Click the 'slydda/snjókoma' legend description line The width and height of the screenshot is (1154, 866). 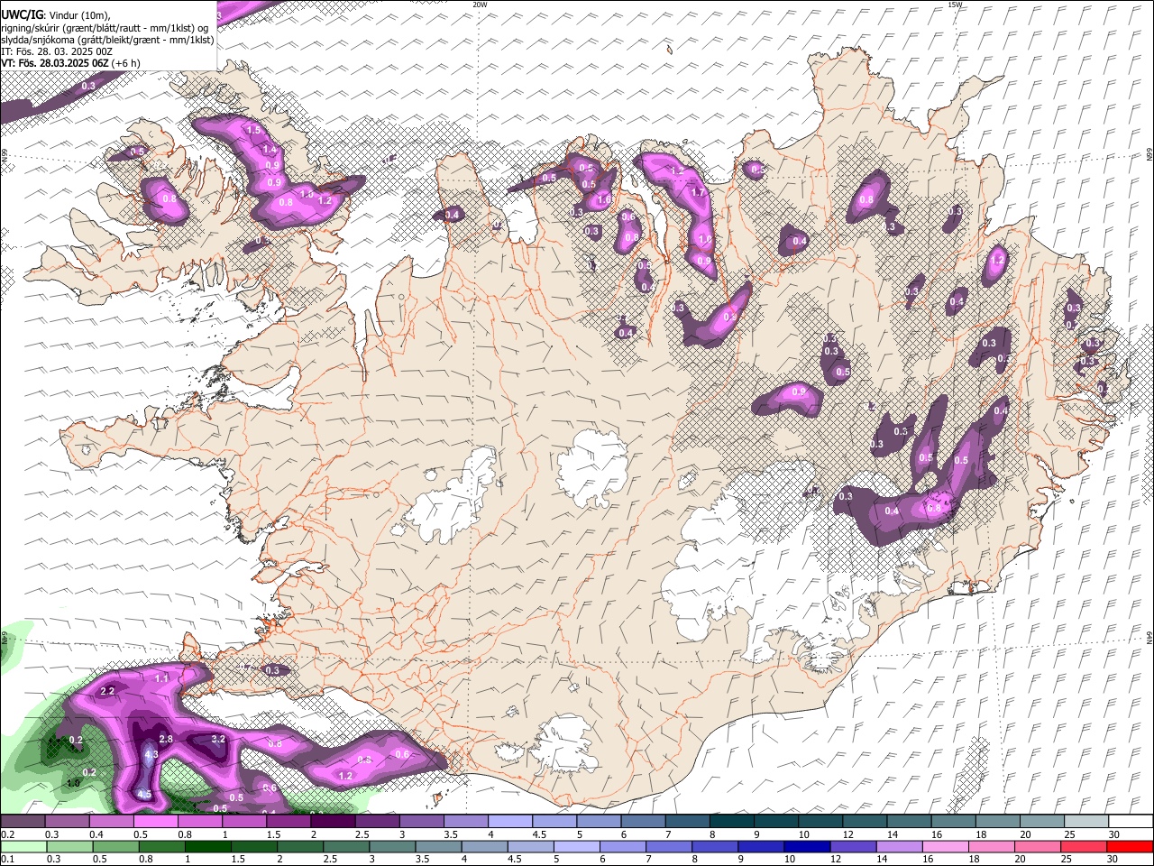point(107,40)
